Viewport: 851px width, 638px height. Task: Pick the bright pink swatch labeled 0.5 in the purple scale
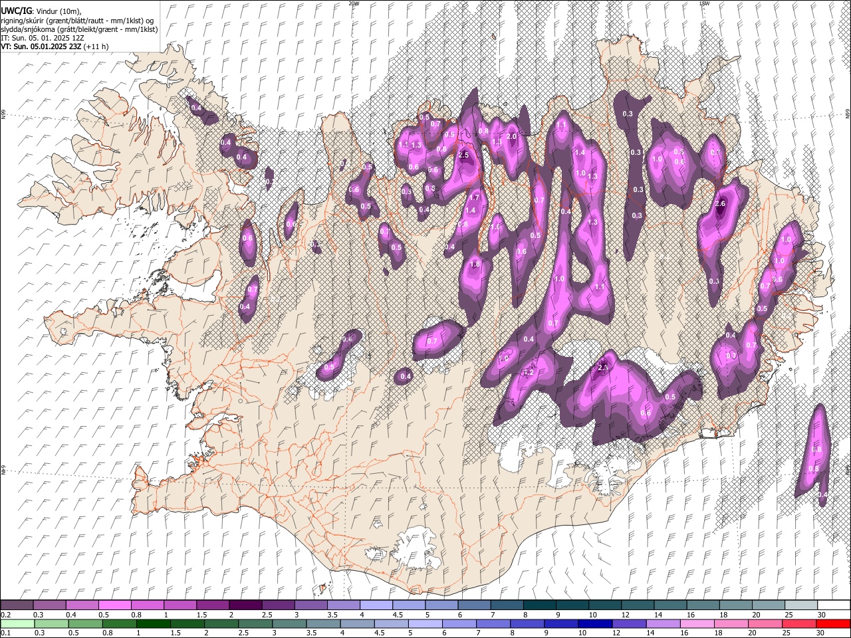[x=114, y=605]
